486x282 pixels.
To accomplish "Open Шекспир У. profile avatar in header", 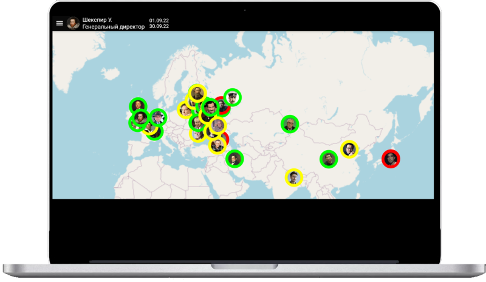I will [73, 23].
